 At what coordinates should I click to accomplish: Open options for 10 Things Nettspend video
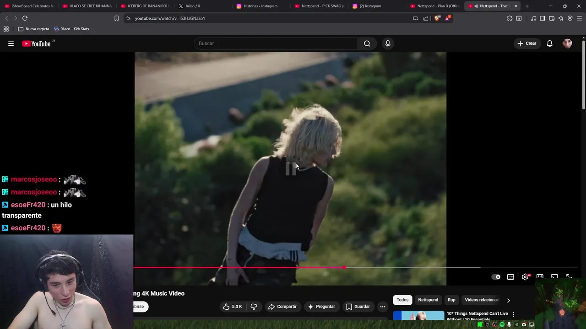point(513,314)
